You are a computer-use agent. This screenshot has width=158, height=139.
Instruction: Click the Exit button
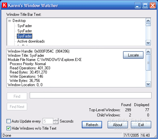pyautogui.click(x=141, y=125)
